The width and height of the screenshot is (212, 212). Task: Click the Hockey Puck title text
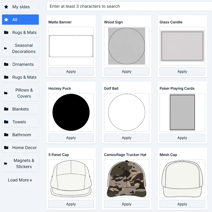tap(60, 88)
